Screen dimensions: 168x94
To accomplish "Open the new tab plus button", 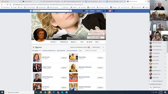I will point(149,2).
